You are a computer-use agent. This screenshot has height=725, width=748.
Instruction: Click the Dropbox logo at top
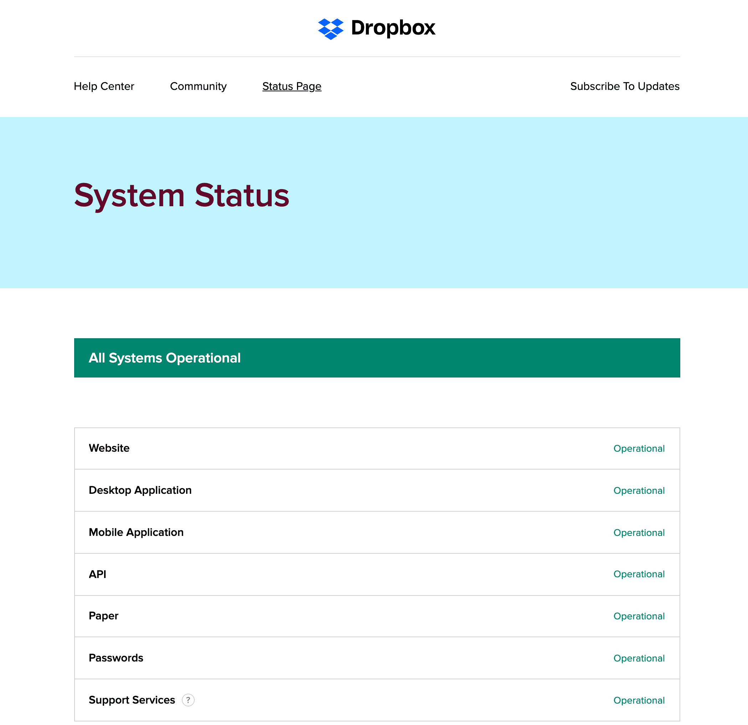(376, 28)
